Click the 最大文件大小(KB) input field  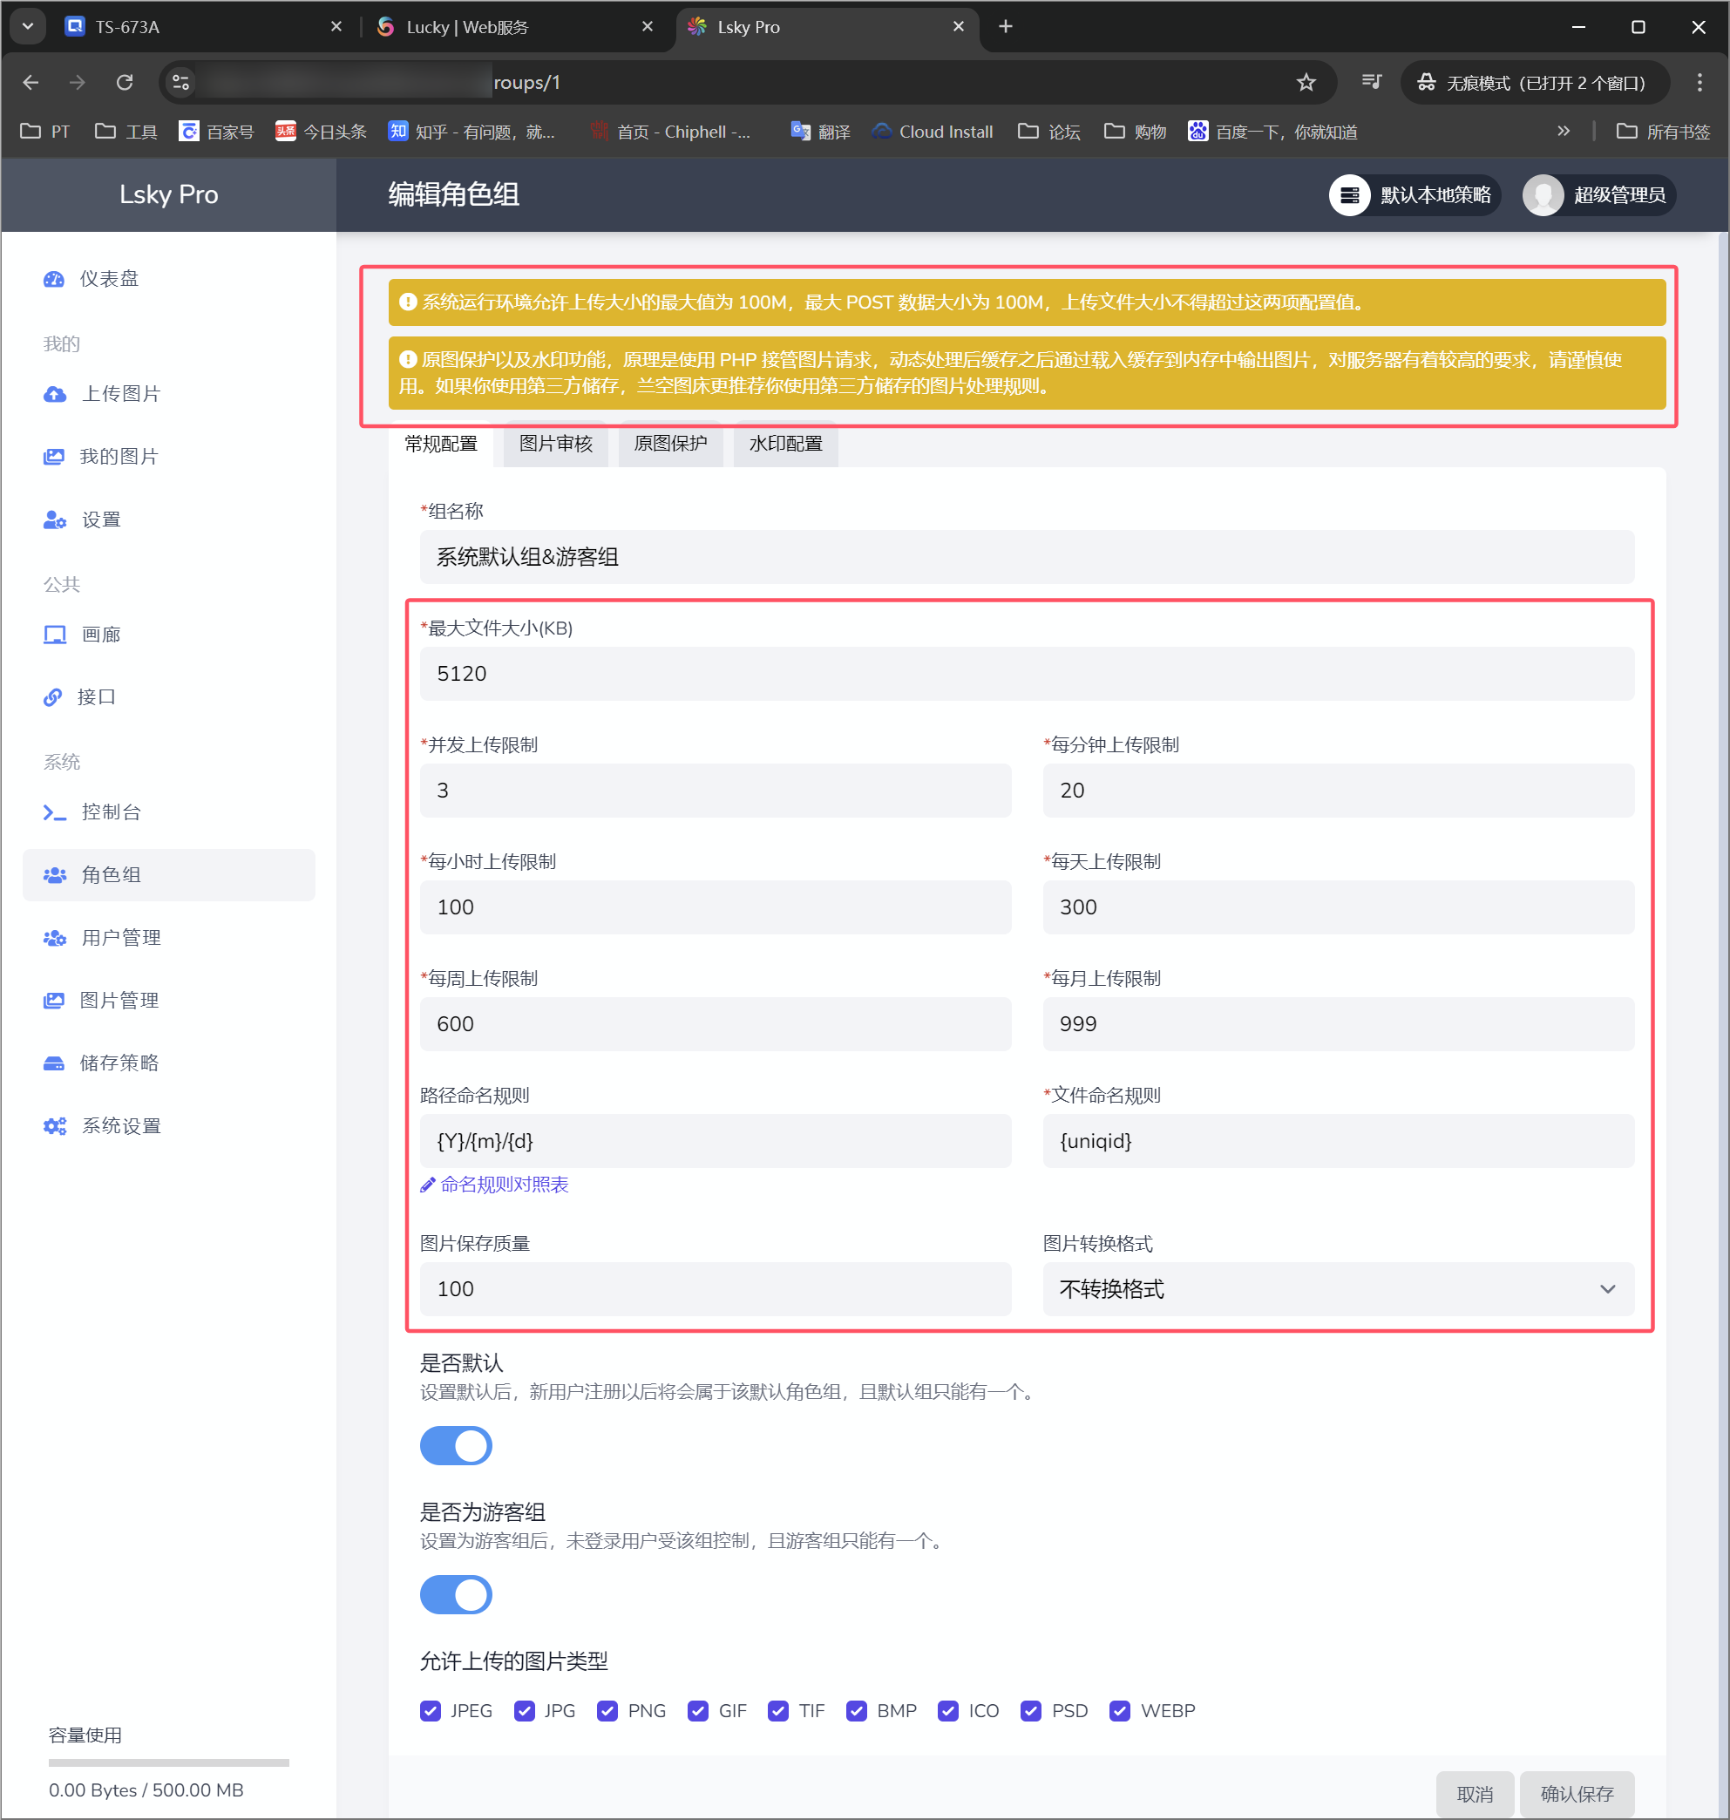pos(1027,674)
